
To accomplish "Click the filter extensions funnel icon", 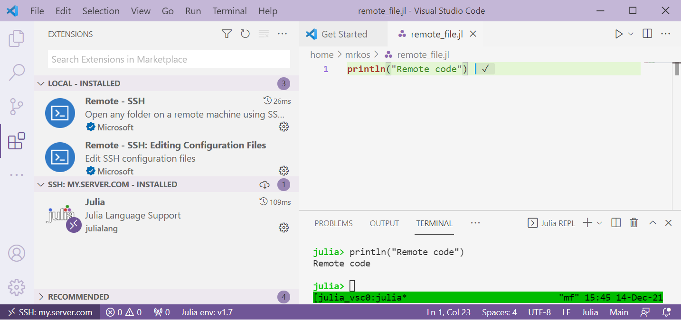I will [227, 34].
